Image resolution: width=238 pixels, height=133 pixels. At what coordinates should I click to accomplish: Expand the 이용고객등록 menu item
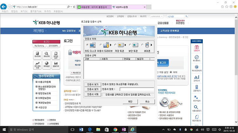point(36,82)
